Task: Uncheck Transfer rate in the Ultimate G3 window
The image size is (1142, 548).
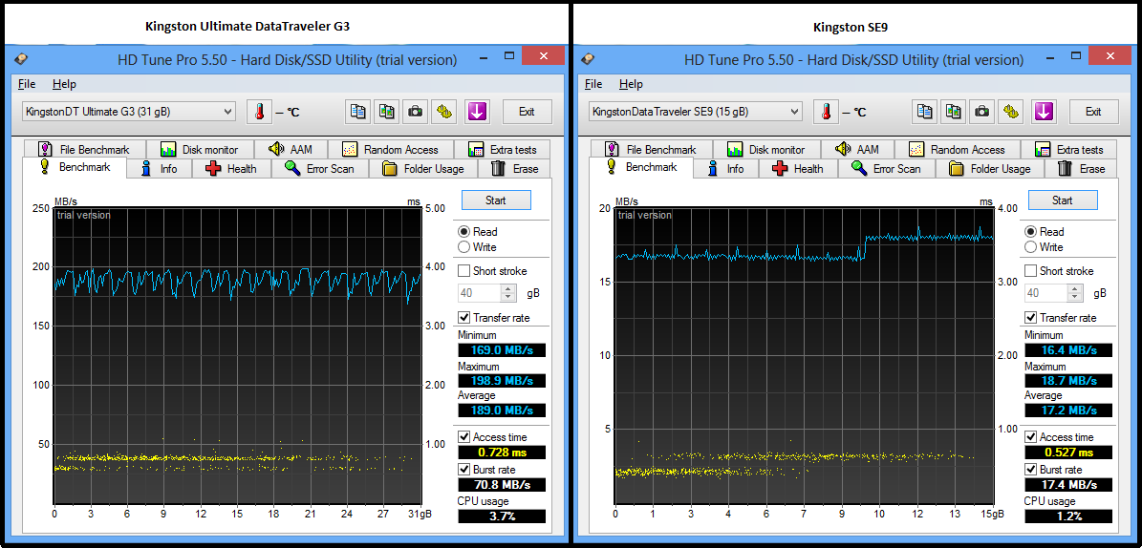Action: (463, 317)
